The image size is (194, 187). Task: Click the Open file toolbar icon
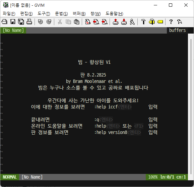coord(4,22)
